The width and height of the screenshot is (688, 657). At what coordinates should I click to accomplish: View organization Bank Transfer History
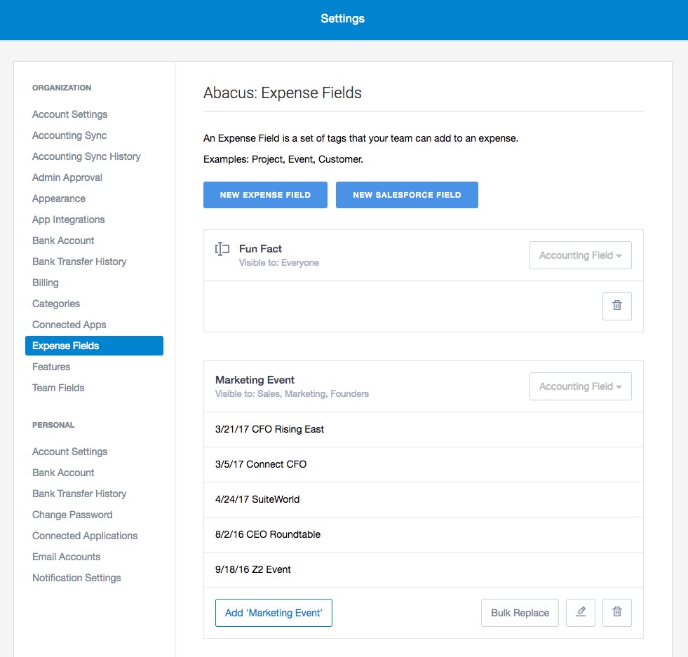(x=79, y=262)
